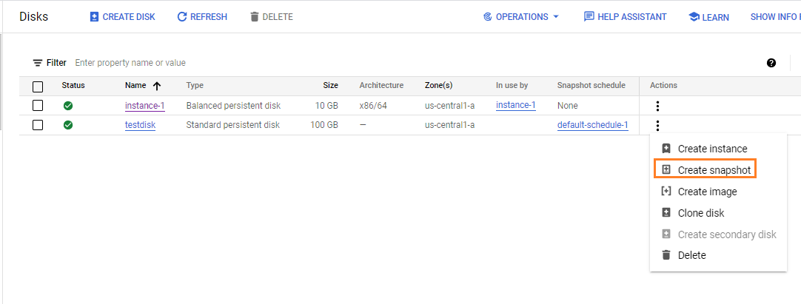
Task: Click the filter list icon
Action: (x=38, y=63)
